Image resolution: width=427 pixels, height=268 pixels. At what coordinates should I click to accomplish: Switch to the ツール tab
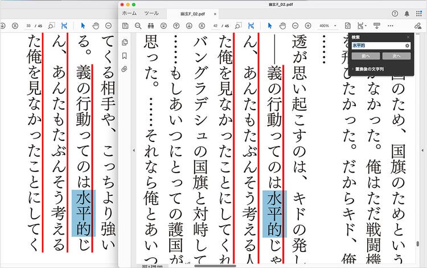[x=151, y=13]
